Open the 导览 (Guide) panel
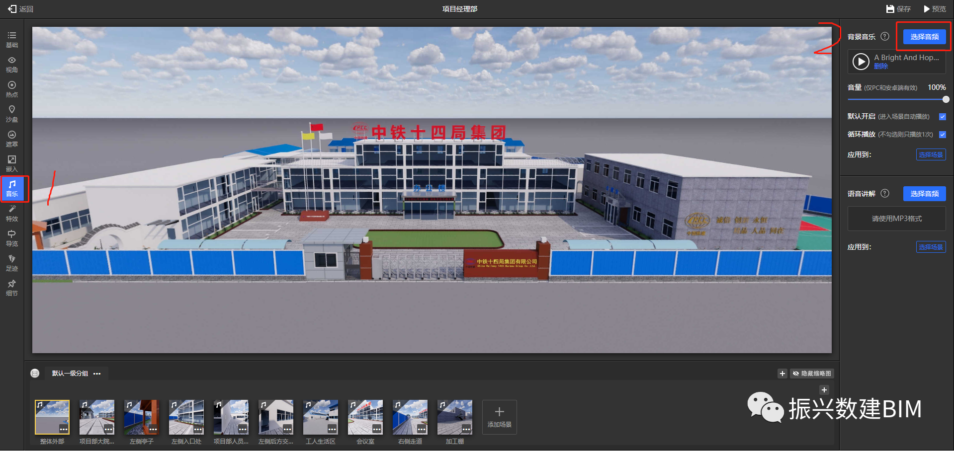 [x=12, y=238]
